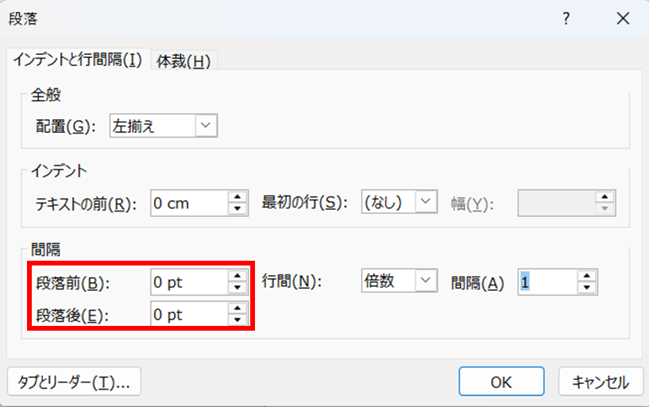Click the 段落前 spacing input field
The width and height of the screenshot is (649, 407).
point(187,281)
